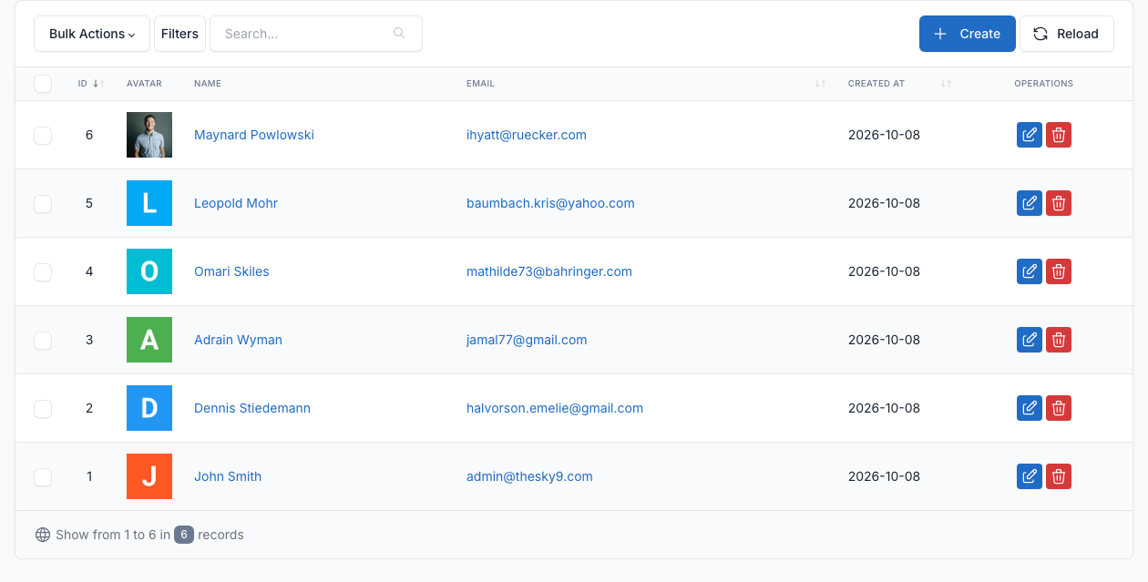Tick the checkbox for Adrain Wyman
The image size is (1148, 582).
(43, 341)
